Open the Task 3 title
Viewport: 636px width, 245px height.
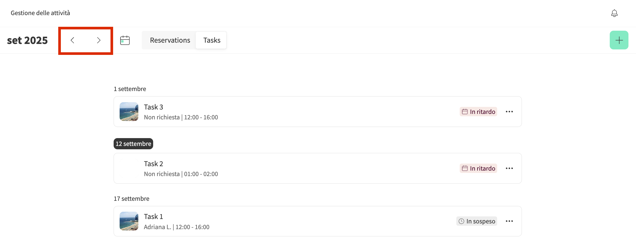coord(153,107)
